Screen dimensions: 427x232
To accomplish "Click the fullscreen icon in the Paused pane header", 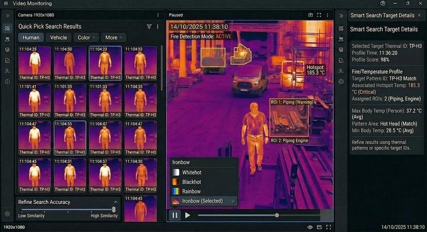I will (319, 15).
